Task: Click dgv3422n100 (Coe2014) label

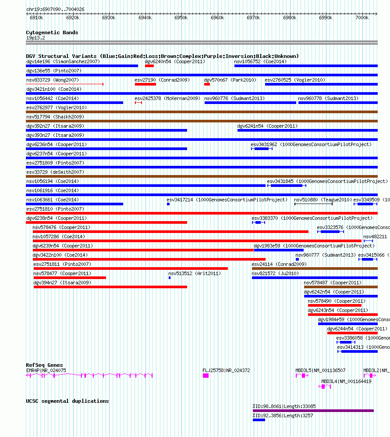Action: click(60, 255)
